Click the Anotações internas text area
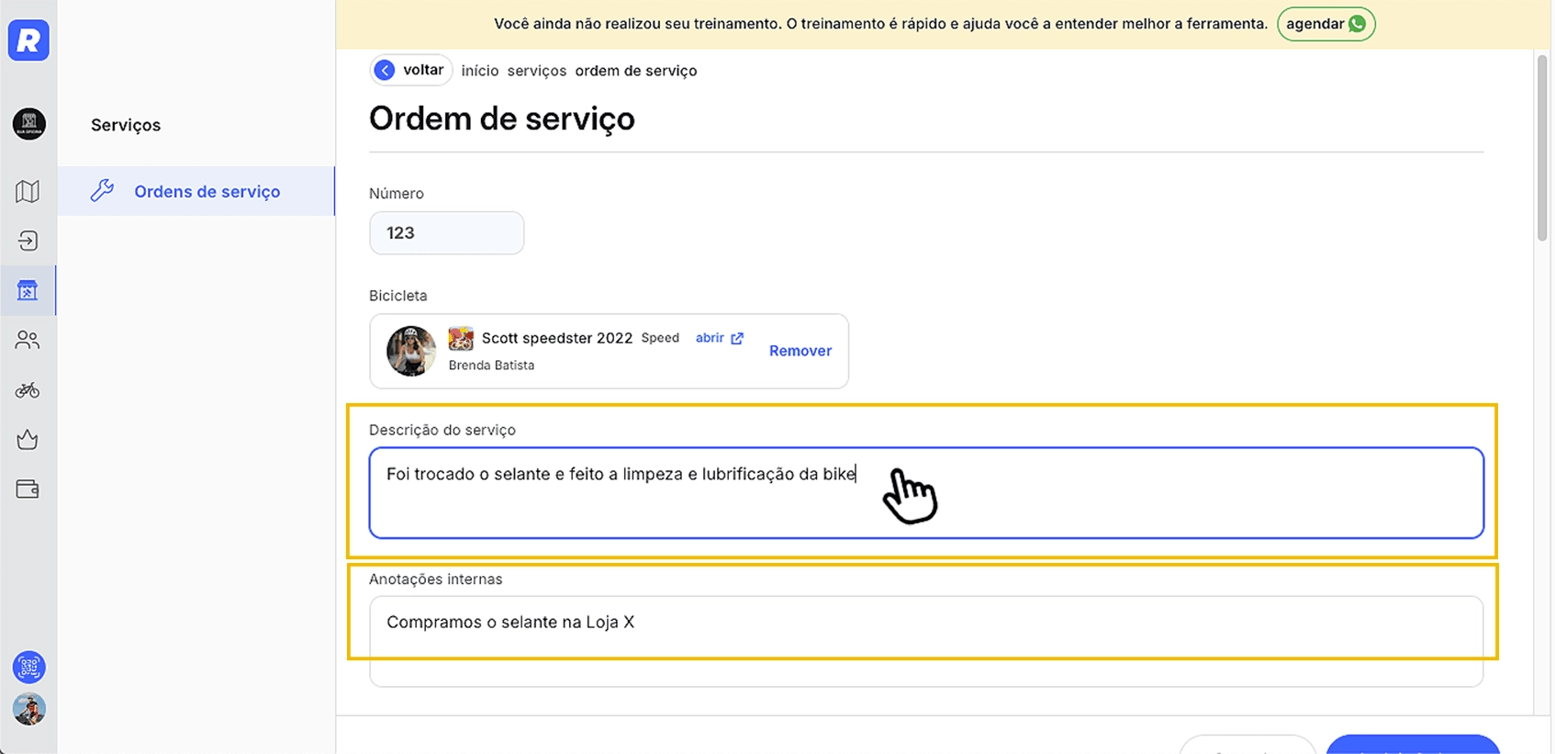This screenshot has width=1555, height=754. [926, 641]
